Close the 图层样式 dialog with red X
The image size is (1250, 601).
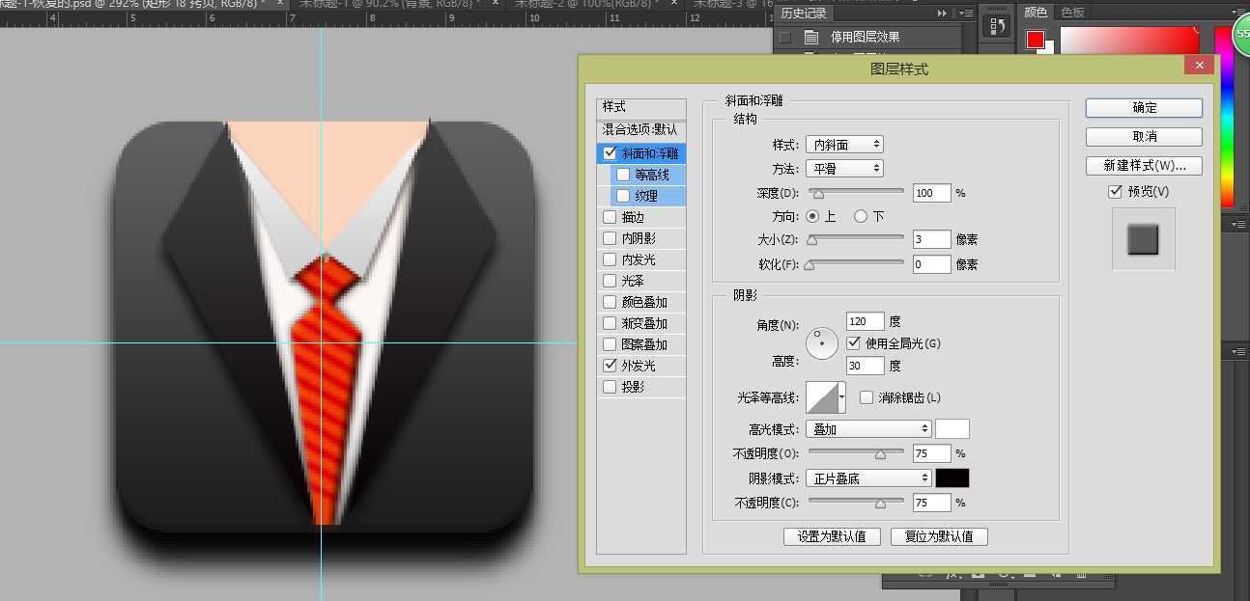(1199, 65)
